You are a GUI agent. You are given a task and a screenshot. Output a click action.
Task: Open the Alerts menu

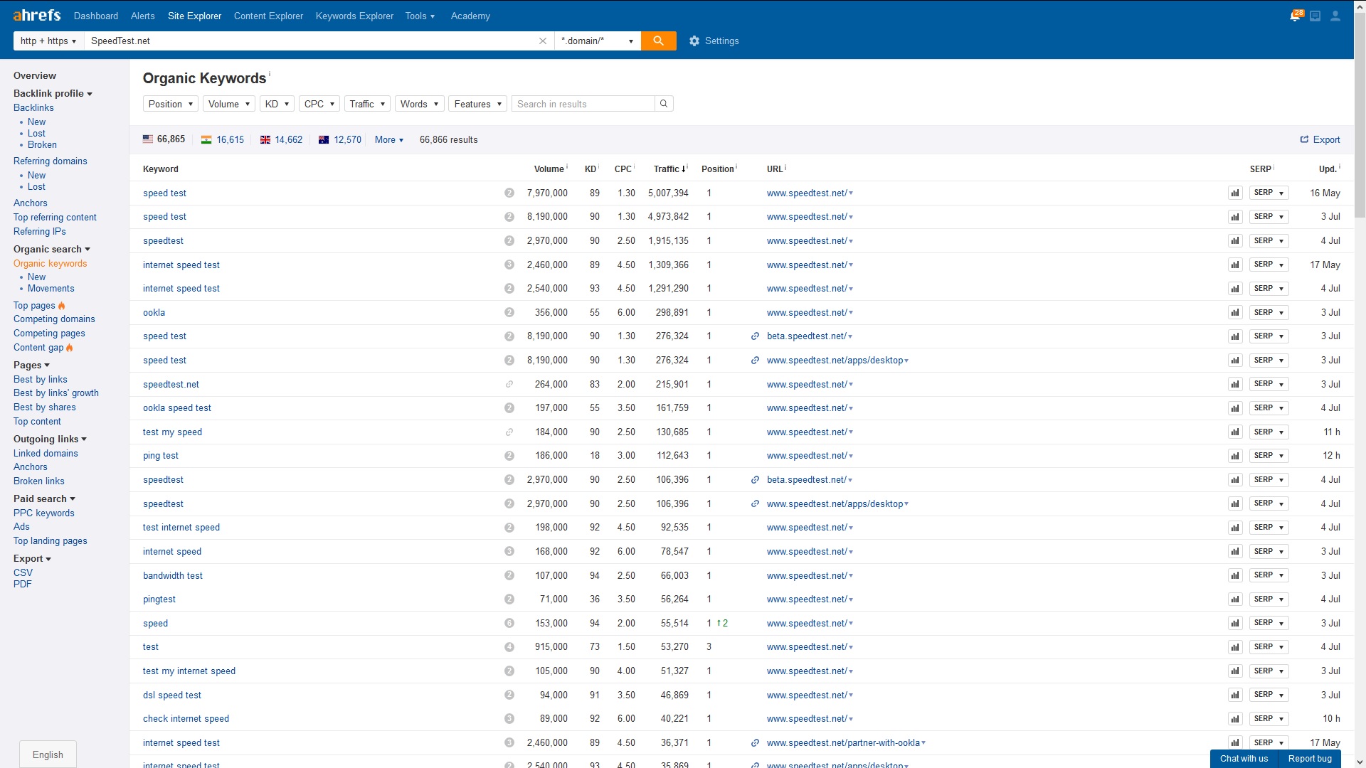tap(143, 16)
